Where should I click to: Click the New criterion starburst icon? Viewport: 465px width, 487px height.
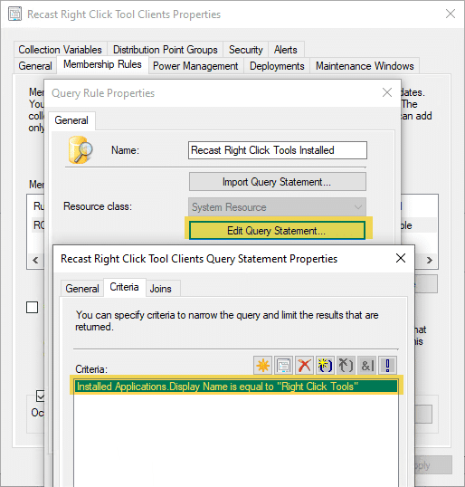(x=262, y=366)
